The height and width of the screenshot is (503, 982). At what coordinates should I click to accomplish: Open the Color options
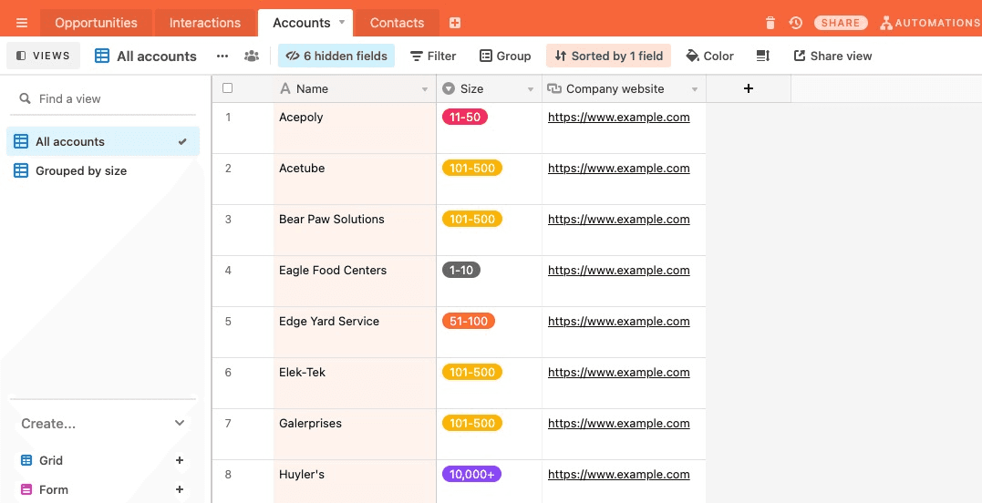coord(709,56)
